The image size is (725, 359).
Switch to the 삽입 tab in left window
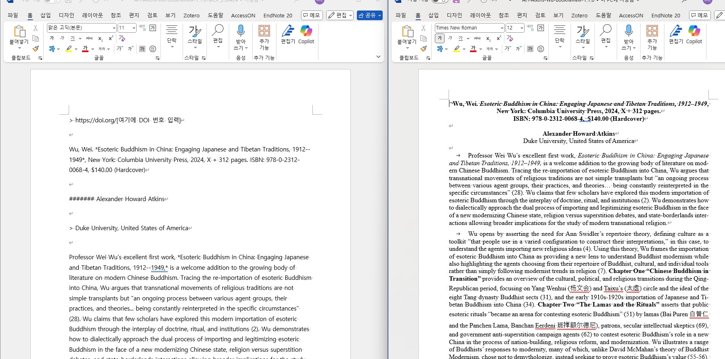point(46,15)
